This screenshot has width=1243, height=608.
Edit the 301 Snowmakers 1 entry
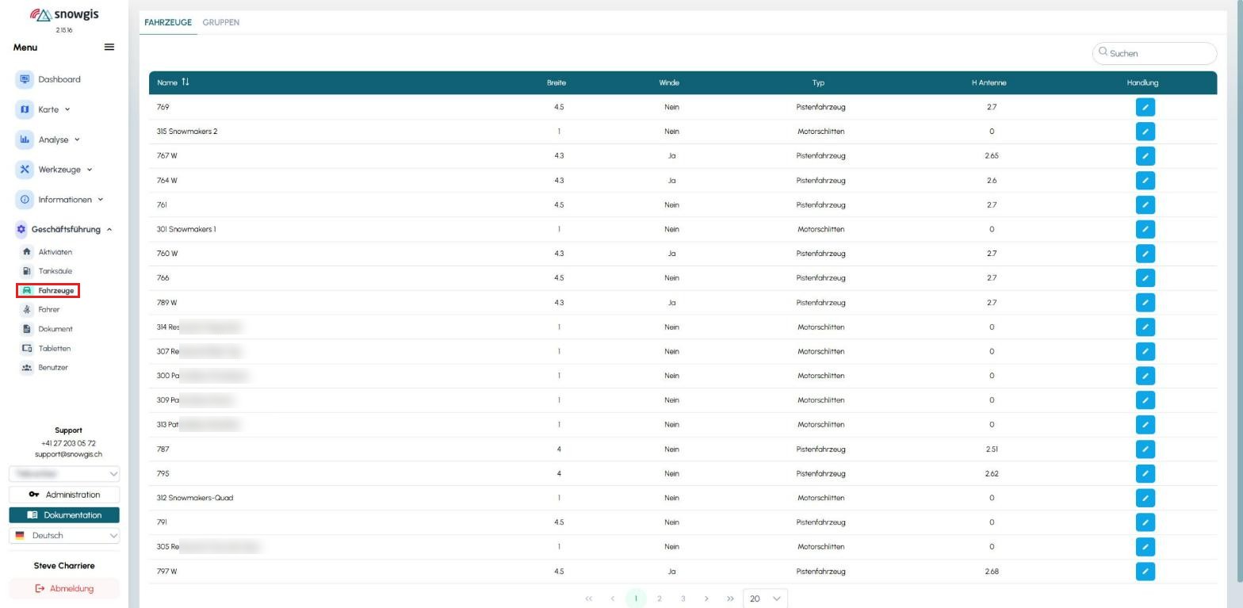click(1145, 229)
